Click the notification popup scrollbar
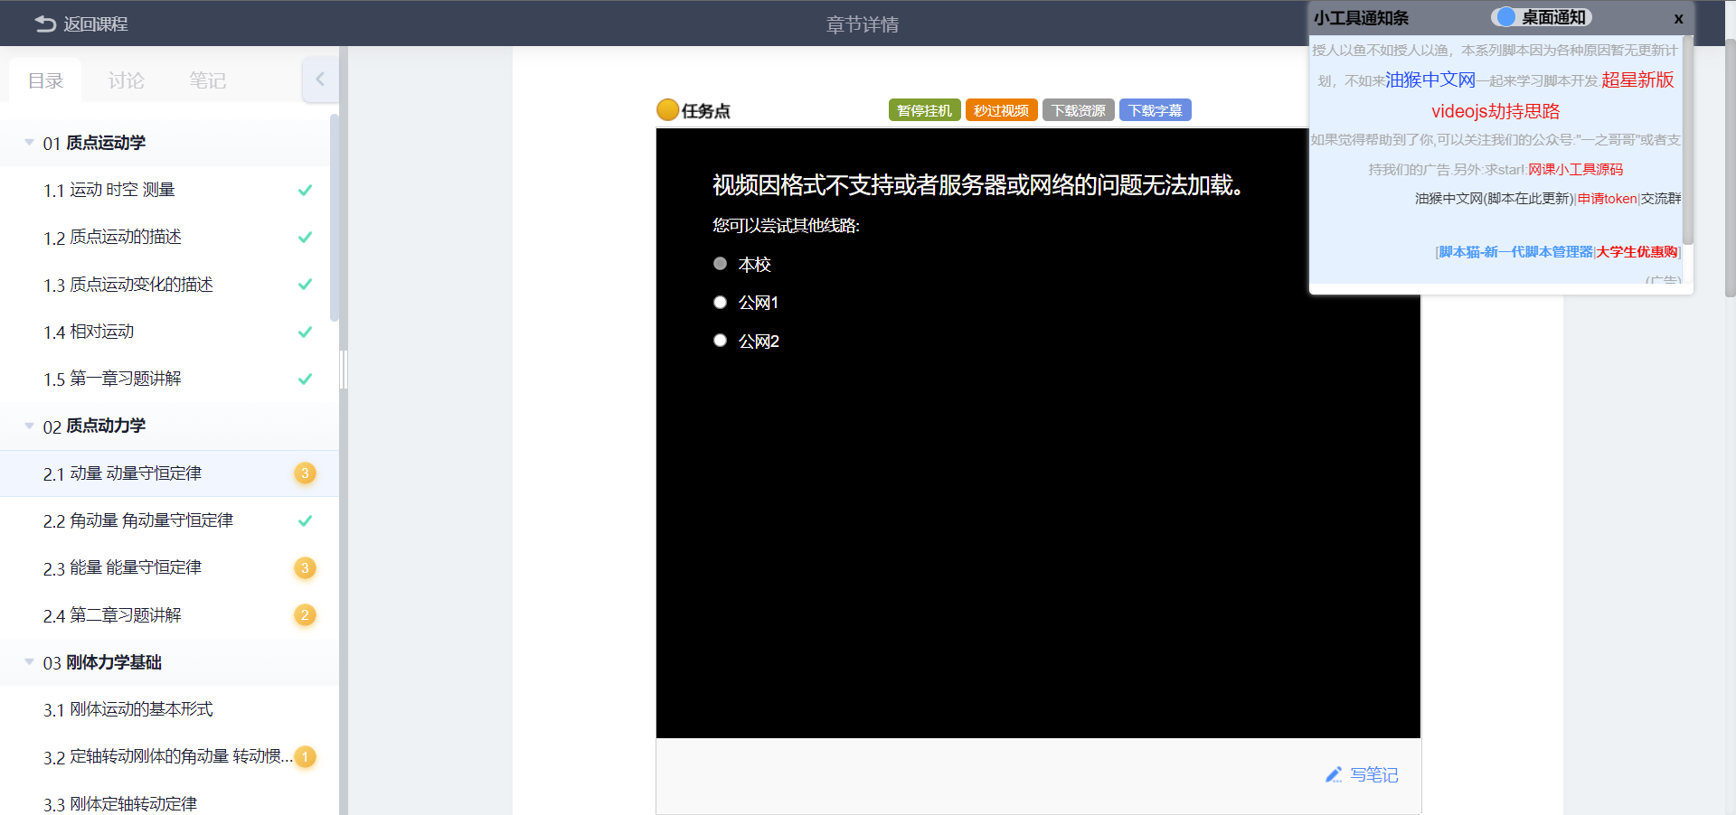The width and height of the screenshot is (1736, 815). pyautogui.click(x=1687, y=140)
